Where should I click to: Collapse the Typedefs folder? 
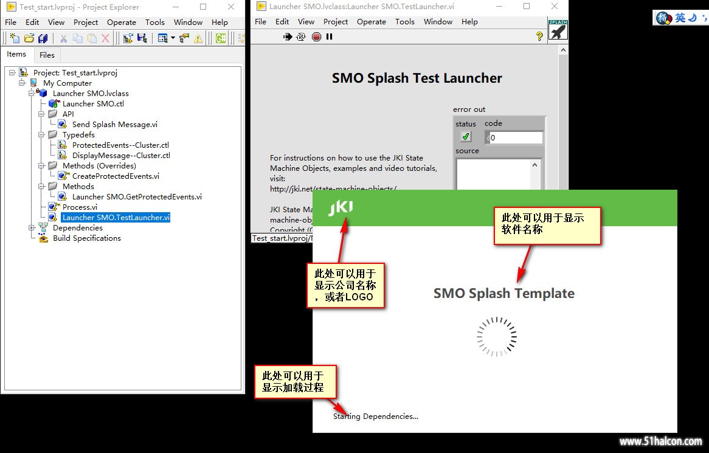pos(41,135)
